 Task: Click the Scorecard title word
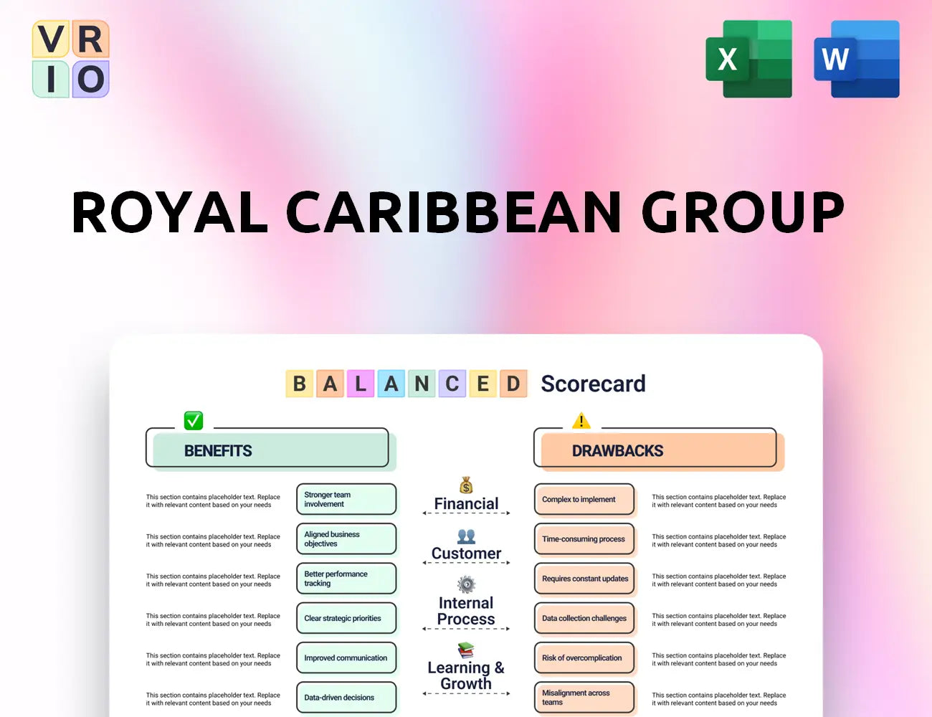pos(593,384)
